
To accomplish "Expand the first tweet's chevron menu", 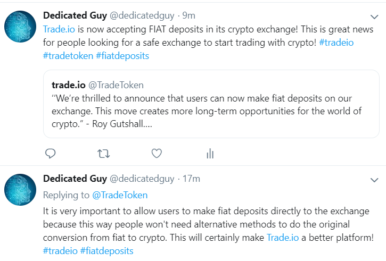I will tap(374, 16).
